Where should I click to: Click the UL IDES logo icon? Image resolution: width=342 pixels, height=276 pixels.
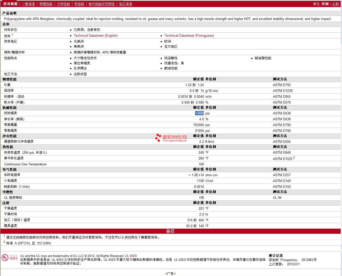pos(10,258)
